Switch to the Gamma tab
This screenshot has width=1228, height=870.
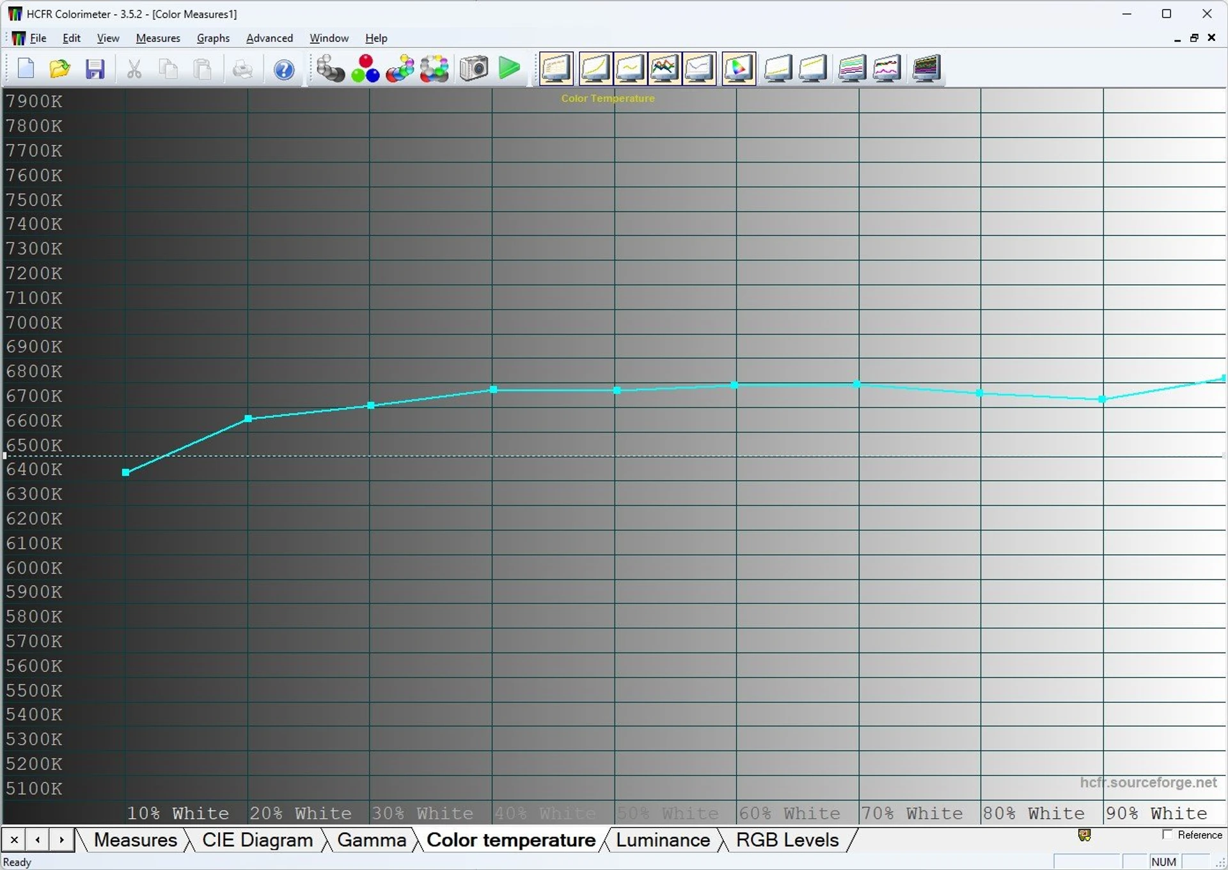[371, 840]
